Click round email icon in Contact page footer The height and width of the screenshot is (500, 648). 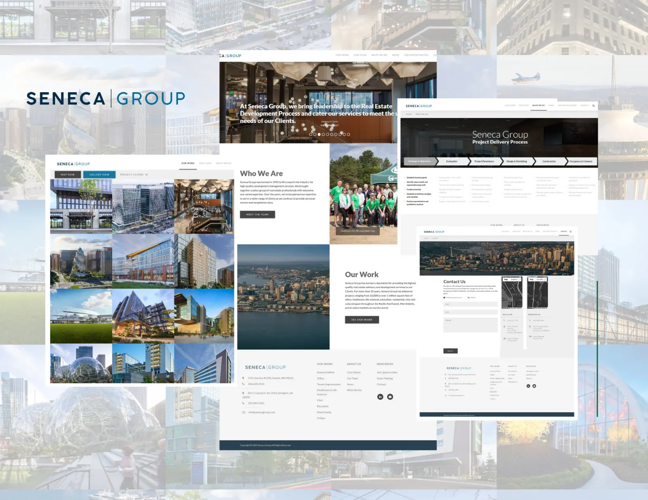[534, 386]
